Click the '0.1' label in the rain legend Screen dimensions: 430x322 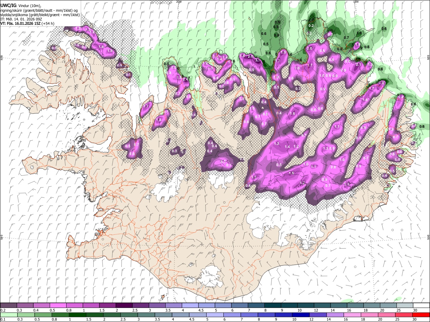pyautogui.click(x=3, y=319)
